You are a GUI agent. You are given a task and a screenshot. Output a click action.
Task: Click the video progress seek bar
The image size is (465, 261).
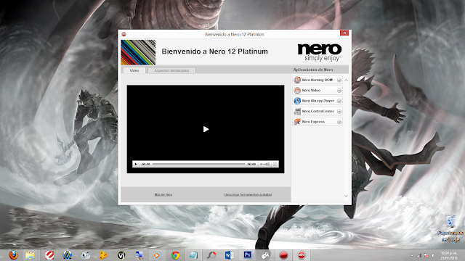(198, 164)
